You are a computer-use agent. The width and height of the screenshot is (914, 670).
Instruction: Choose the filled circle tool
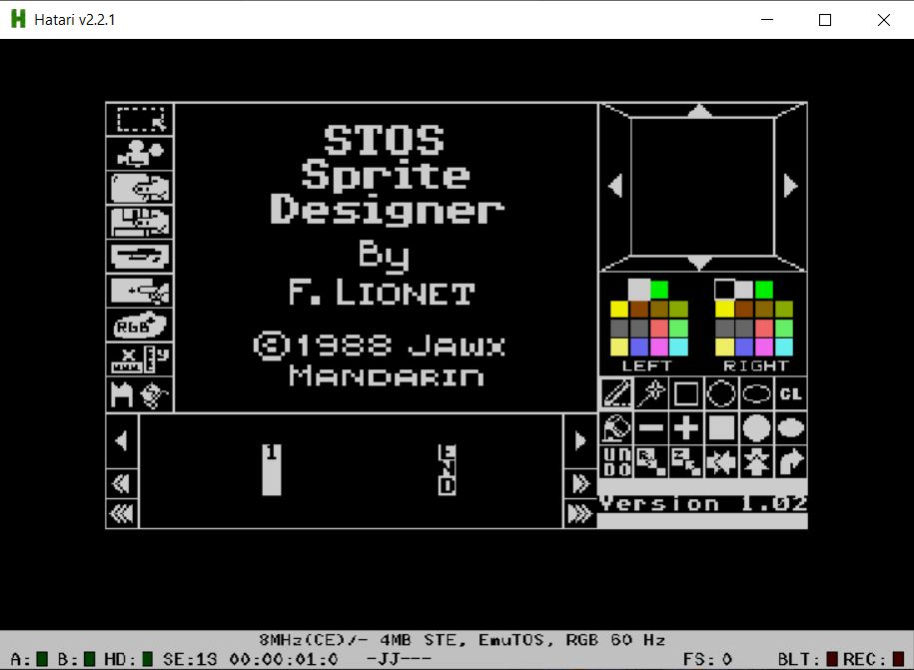(756, 428)
